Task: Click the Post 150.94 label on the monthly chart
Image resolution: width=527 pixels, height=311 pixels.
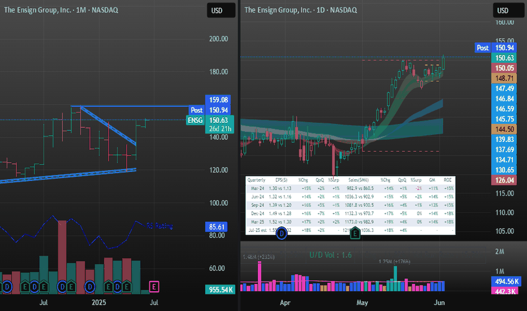Action: 210,110
